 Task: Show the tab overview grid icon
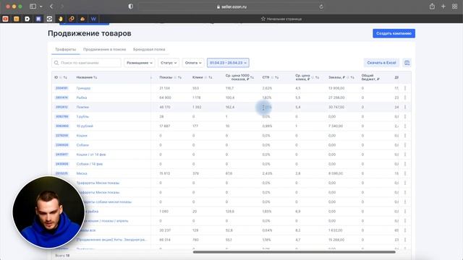point(454,6)
